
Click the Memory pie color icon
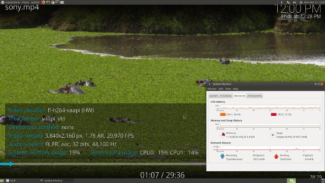click(x=223, y=135)
